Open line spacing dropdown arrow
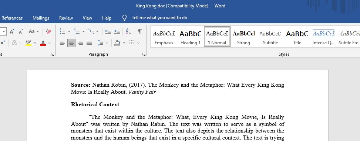The image size is (360, 141). 107,43
